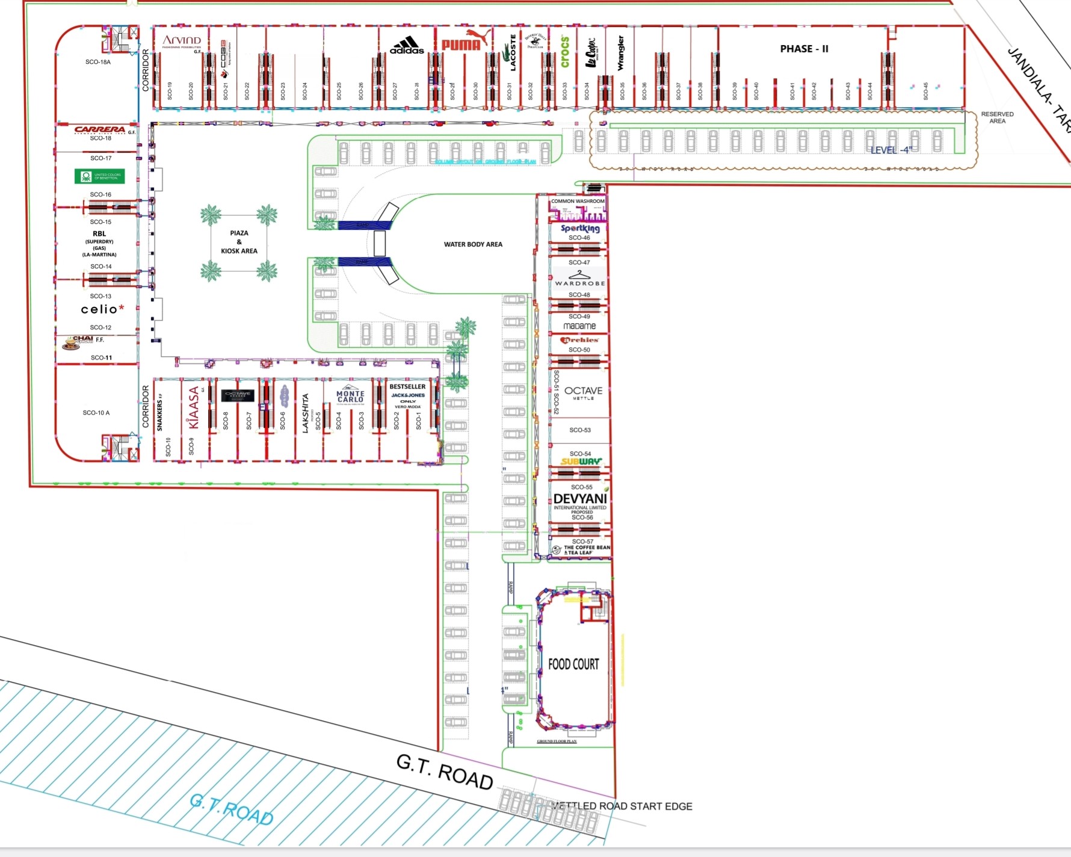Select the SNAKKERS label near SCO-10

coord(159,412)
